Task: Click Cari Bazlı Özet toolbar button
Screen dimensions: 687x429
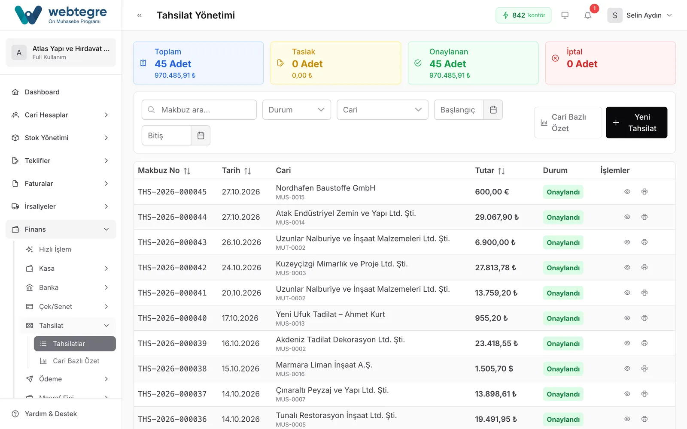Action: pos(568,123)
